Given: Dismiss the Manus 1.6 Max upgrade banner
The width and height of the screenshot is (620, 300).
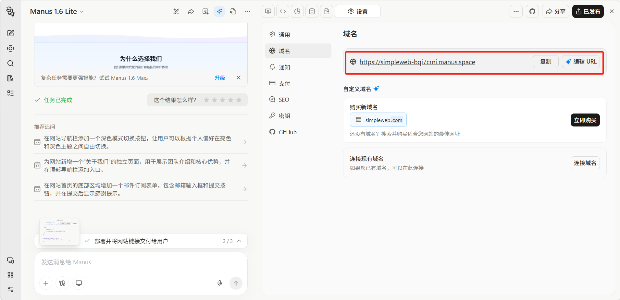Looking at the screenshot, I should pyautogui.click(x=239, y=78).
